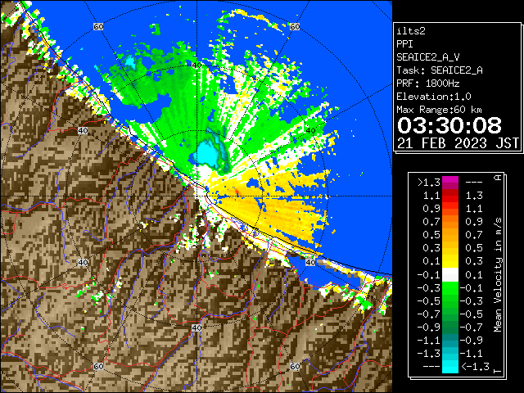
Task: Click the '1.3' label in legend's right column
Action: tap(474, 196)
